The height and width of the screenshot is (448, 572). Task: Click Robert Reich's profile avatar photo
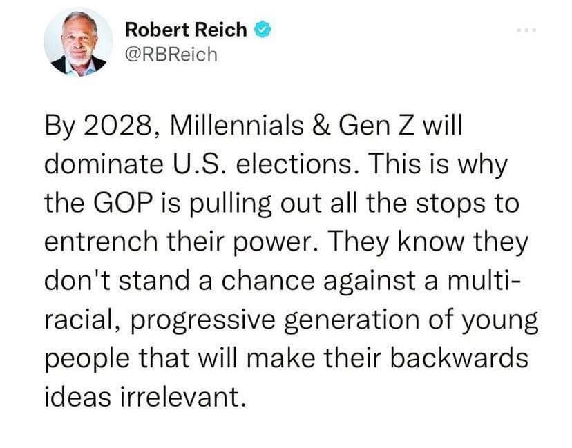(78, 42)
